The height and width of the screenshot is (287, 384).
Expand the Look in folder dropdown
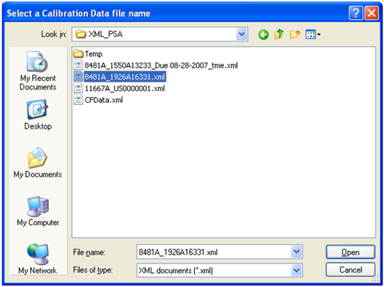coord(241,34)
